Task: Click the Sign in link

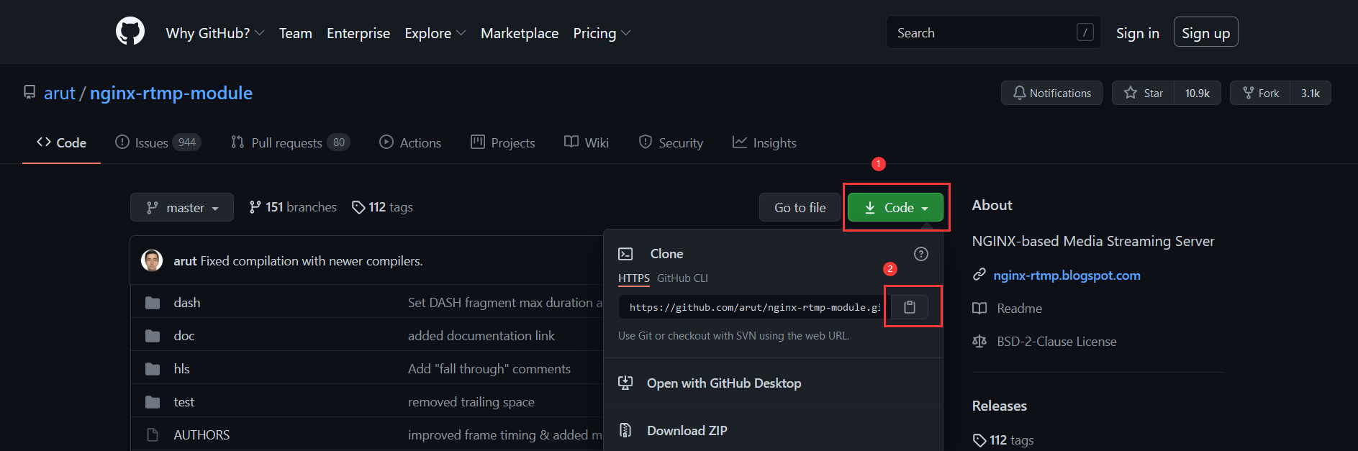Action: tap(1138, 33)
